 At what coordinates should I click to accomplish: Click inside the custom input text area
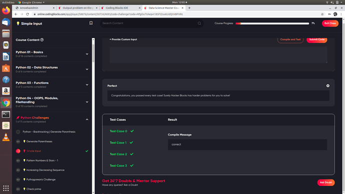pyautogui.click(x=218, y=55)
